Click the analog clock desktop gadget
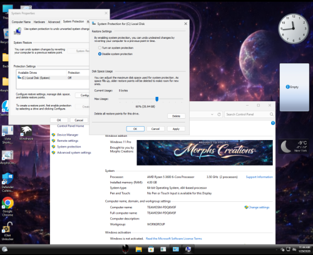The height and width of the screenshot is (255, 313). click(x=294, y=28)
